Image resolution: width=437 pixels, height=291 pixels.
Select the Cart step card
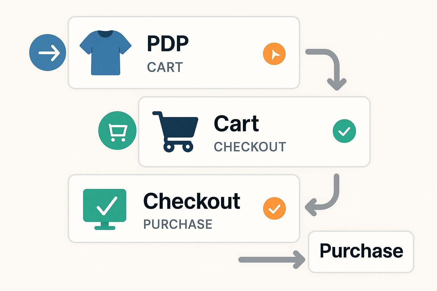(254, 132)
